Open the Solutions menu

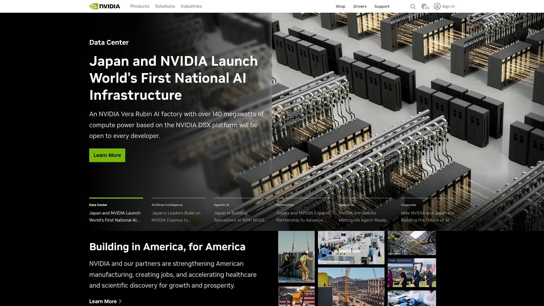165,6
